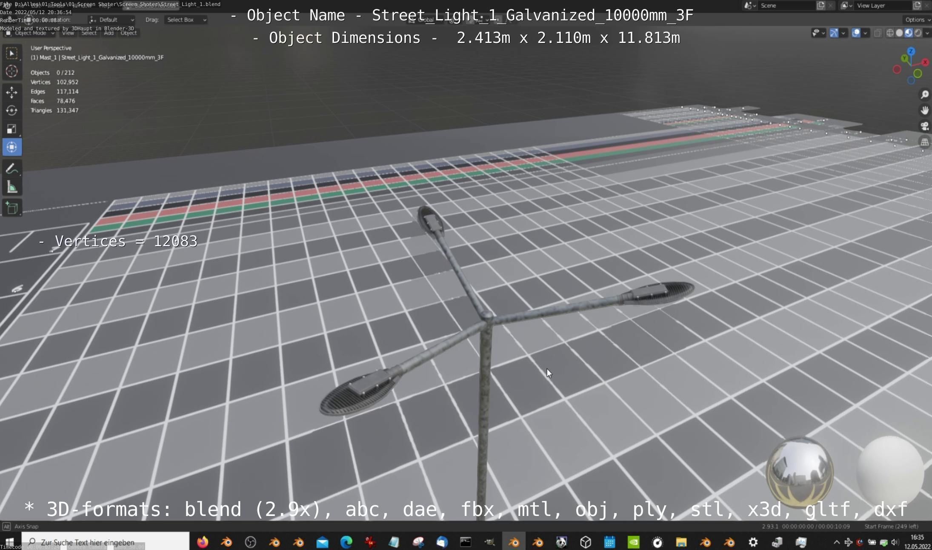Click the hollow green negative Y gizmo circle

tap(918, 74)
